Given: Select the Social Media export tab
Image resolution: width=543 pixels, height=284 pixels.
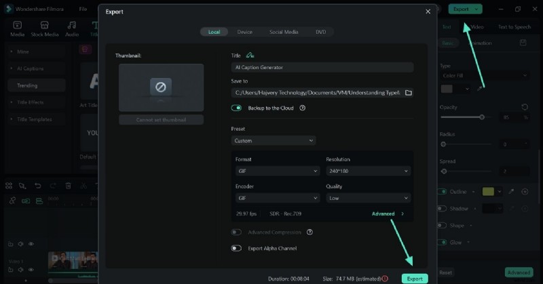Looking at the screenshot, I should coord(284,32).
